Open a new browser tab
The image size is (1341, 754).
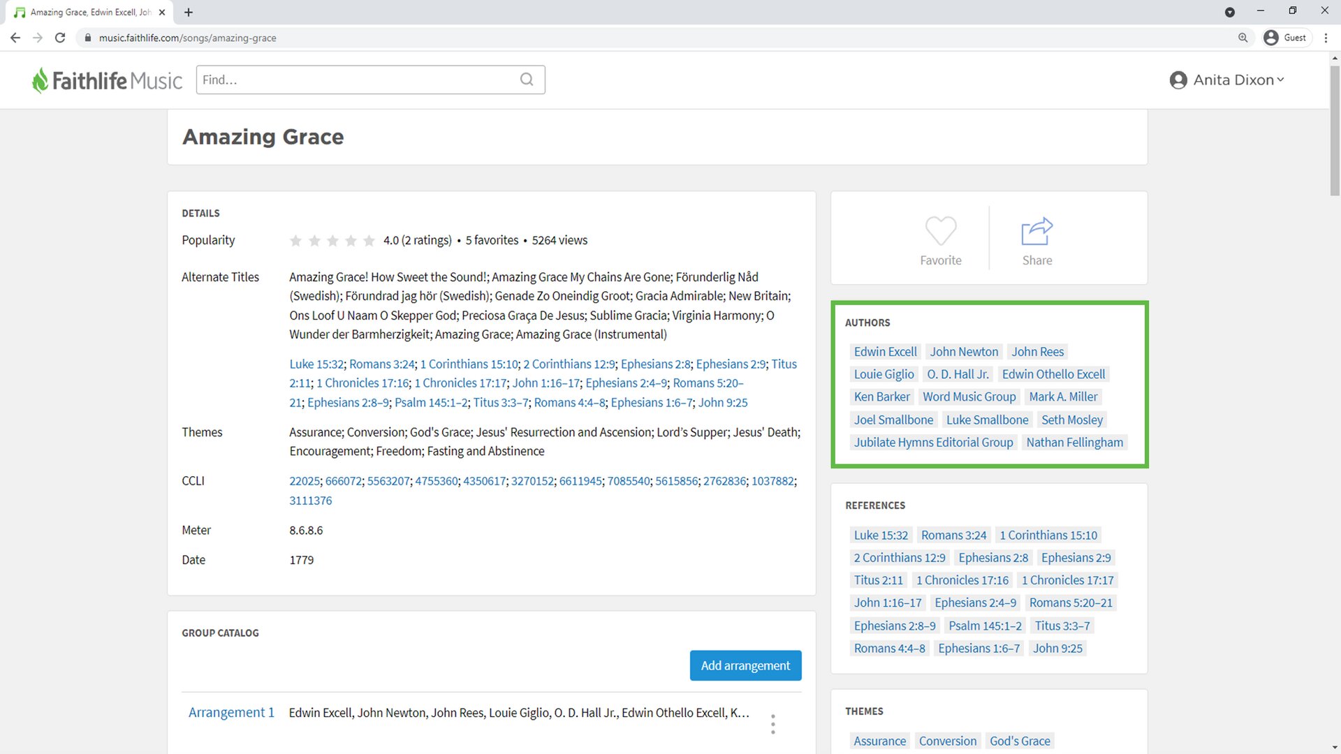click(x=189, y=12)
